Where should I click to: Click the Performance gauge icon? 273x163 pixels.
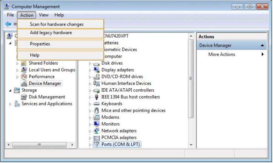(x=24, y=77)
